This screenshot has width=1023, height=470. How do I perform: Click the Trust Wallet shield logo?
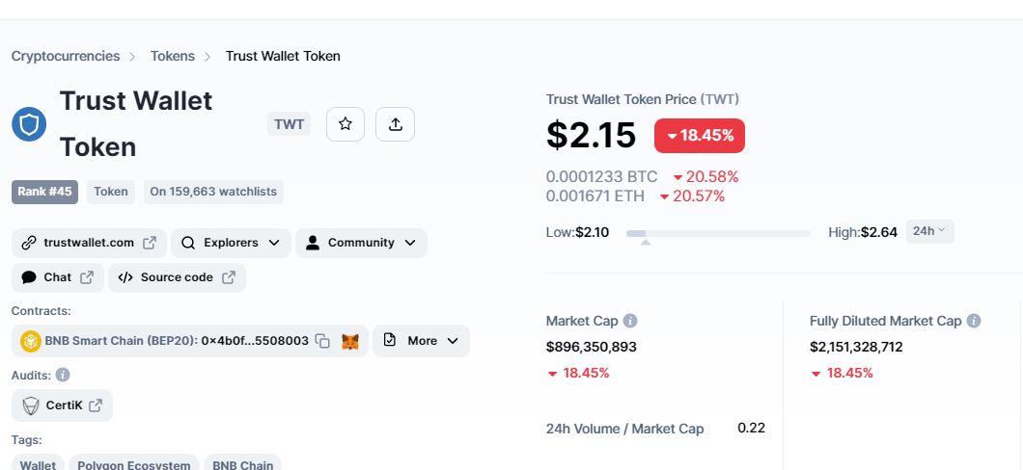pyautogui.click(x=29, y=124)
